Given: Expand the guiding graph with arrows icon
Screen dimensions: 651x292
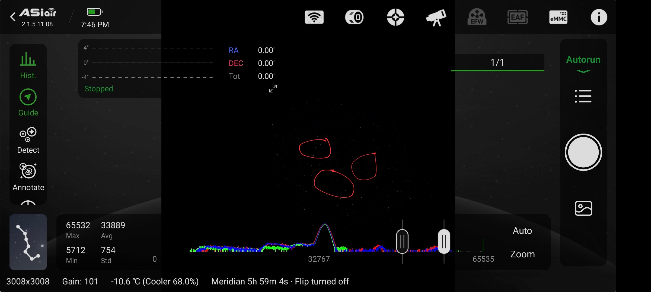Looking at the screenshot, I should (273, 88).
